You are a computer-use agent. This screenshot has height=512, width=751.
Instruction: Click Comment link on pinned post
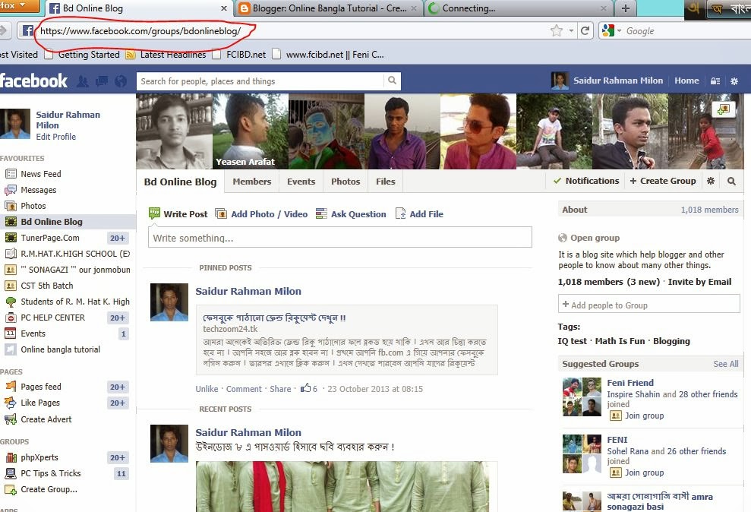click(x=245, y=389)
